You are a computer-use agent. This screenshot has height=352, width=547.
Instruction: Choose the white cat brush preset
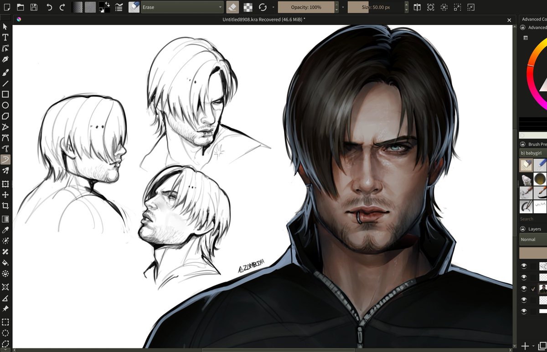pyautogui.click(x=526, y=179)
